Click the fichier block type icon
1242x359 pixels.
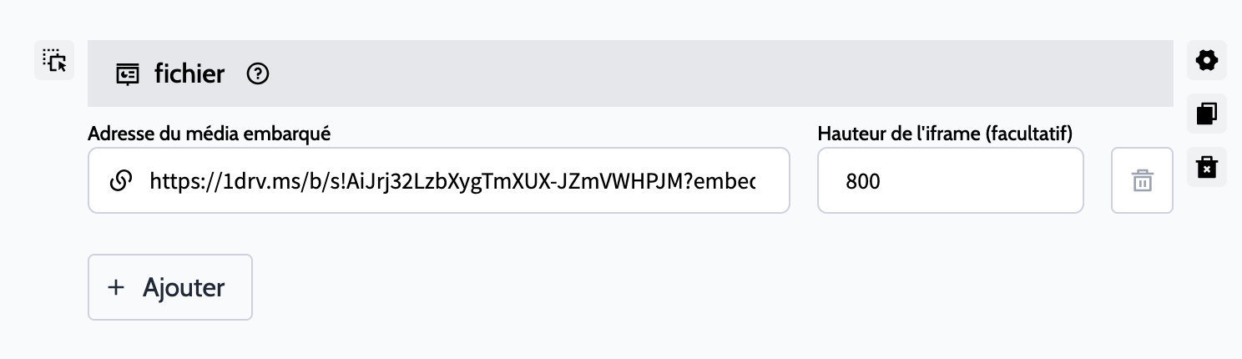(x=127, y=74)
